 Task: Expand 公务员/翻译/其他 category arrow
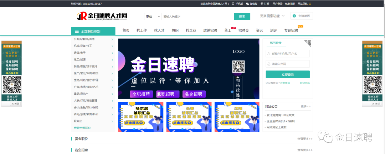pos(112,39)
